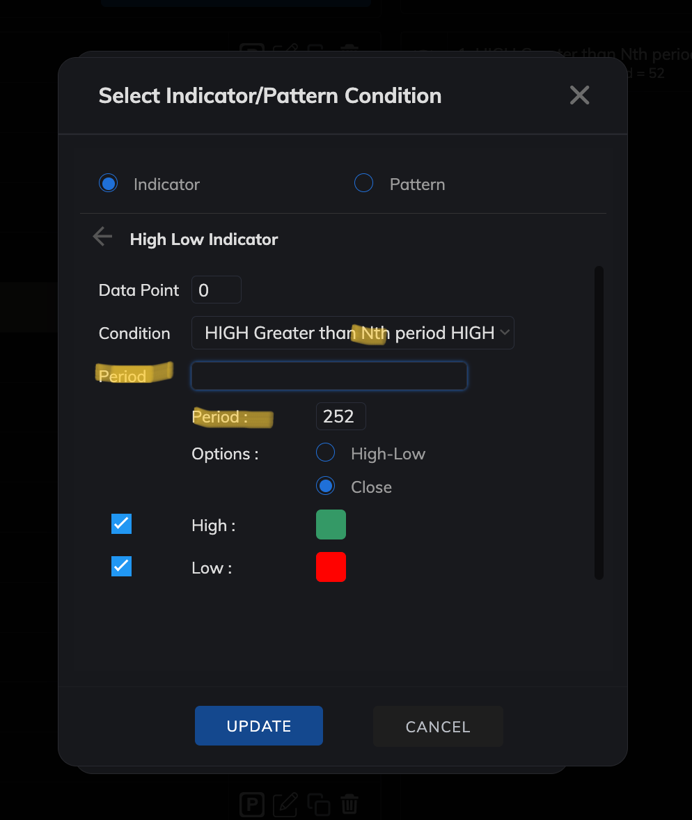This screenshot has height=820, width=692.
Task: Click the Period field showing 252
Action: coord(340,416)
